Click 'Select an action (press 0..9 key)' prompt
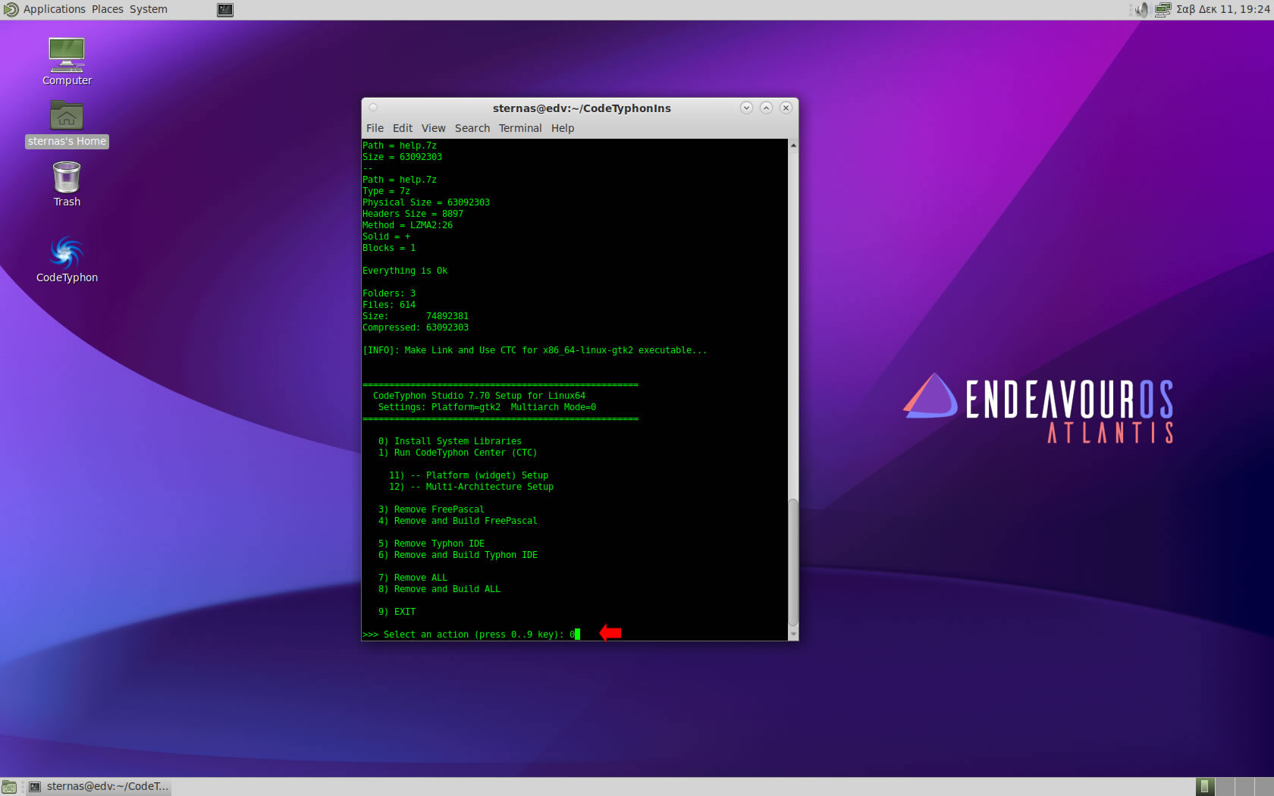The image size is (1274, 796). [x=473, y=635]
